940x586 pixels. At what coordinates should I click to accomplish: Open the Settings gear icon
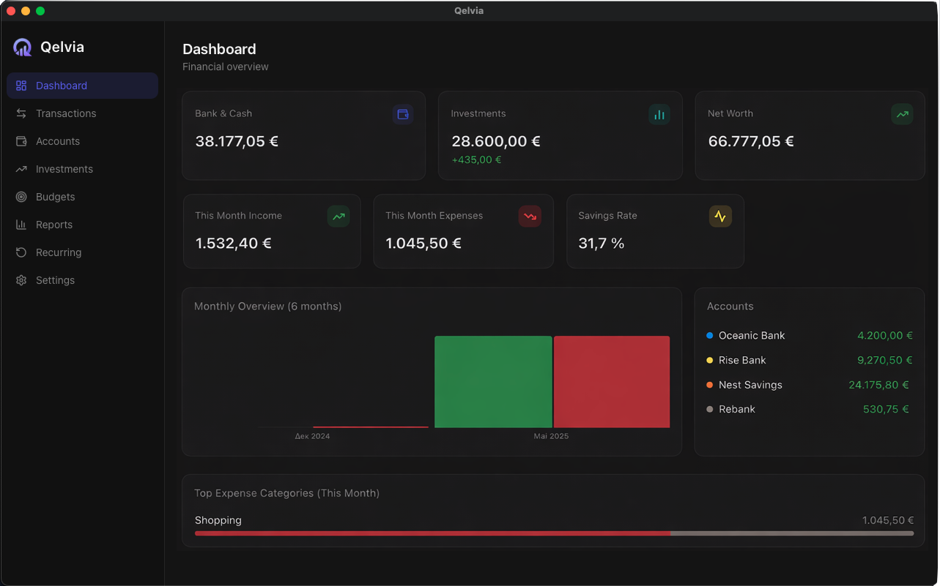point(21,280)
